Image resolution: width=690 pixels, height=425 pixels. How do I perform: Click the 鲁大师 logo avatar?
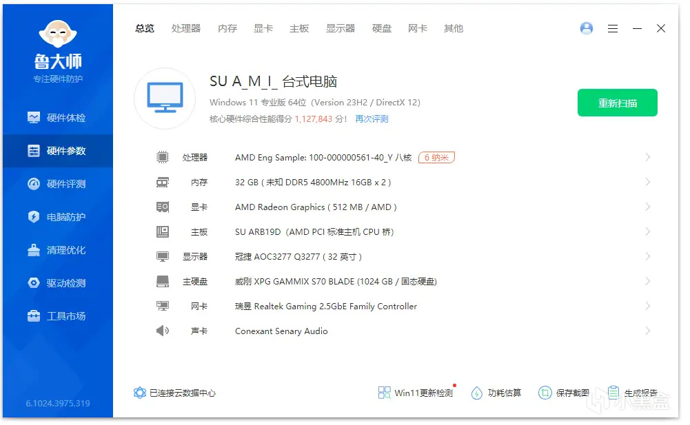58,34
